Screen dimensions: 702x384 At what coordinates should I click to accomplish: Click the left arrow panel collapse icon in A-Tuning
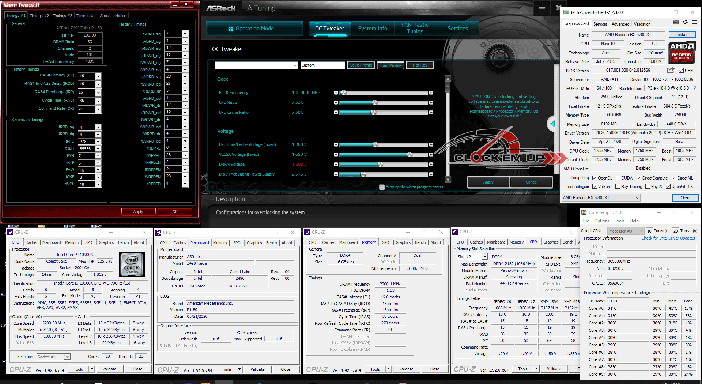pos(552,124)
